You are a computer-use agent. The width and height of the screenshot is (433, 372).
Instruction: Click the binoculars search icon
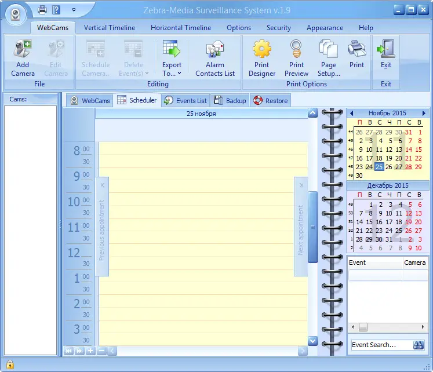tap(419, 345)
